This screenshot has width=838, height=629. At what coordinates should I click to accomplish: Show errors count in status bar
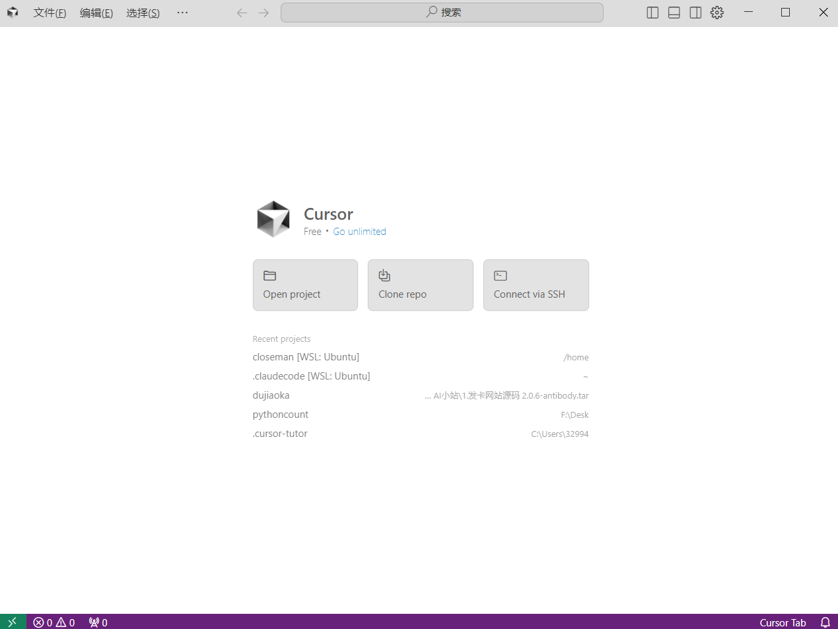coord(43,622)
